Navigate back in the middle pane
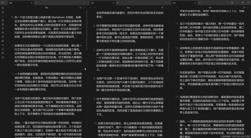Screen dimensions: 251x138 click(x=91, y=8)
